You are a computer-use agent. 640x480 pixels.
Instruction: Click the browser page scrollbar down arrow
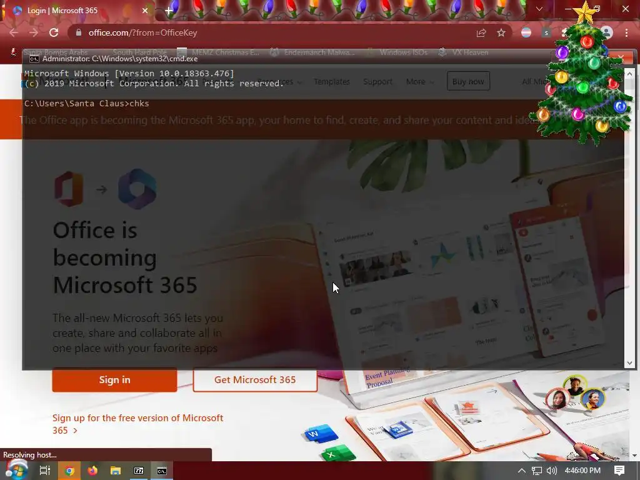[x=634, y=456]
